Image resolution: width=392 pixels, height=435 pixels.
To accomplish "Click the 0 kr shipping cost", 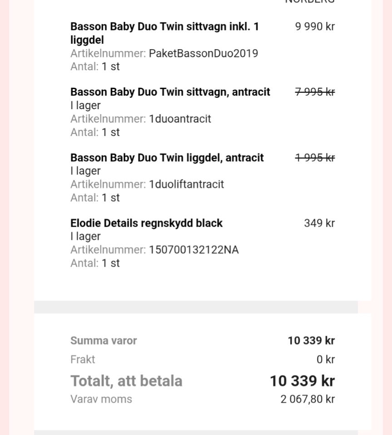I will pos(325,359).
